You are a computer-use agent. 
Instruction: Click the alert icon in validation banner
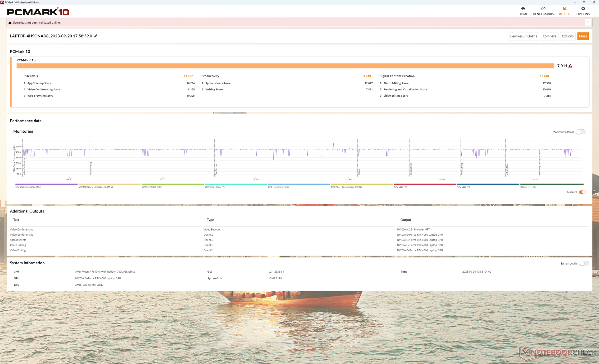10,22
